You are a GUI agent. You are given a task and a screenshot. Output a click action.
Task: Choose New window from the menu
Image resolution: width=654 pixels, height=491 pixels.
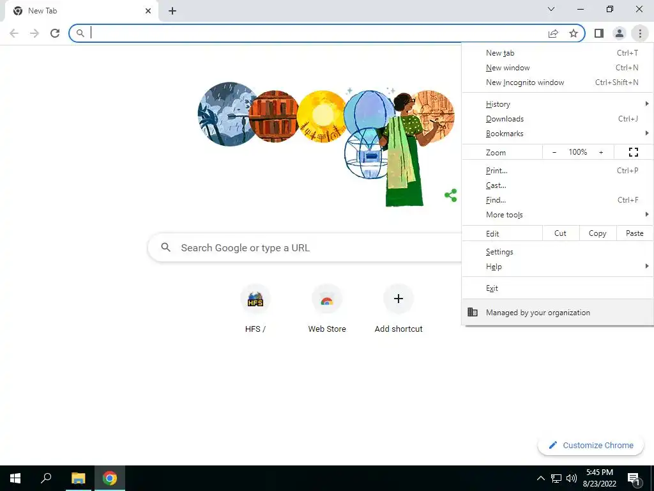pos(557,68)
